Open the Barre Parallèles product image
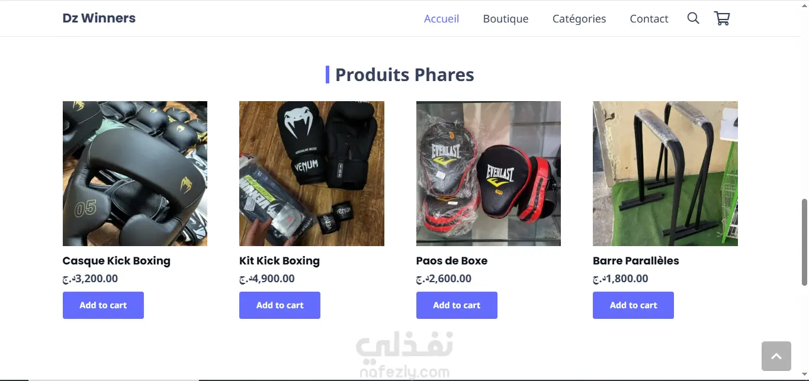Screen dimensions: 809x381 coord(665,173)
